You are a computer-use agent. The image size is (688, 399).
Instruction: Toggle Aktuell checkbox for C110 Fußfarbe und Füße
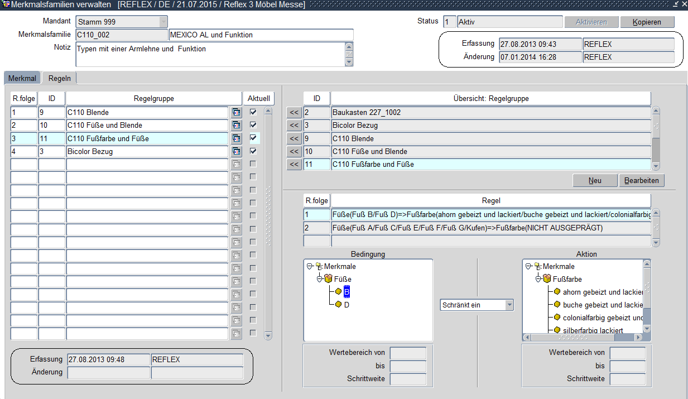tap(253, 138)
